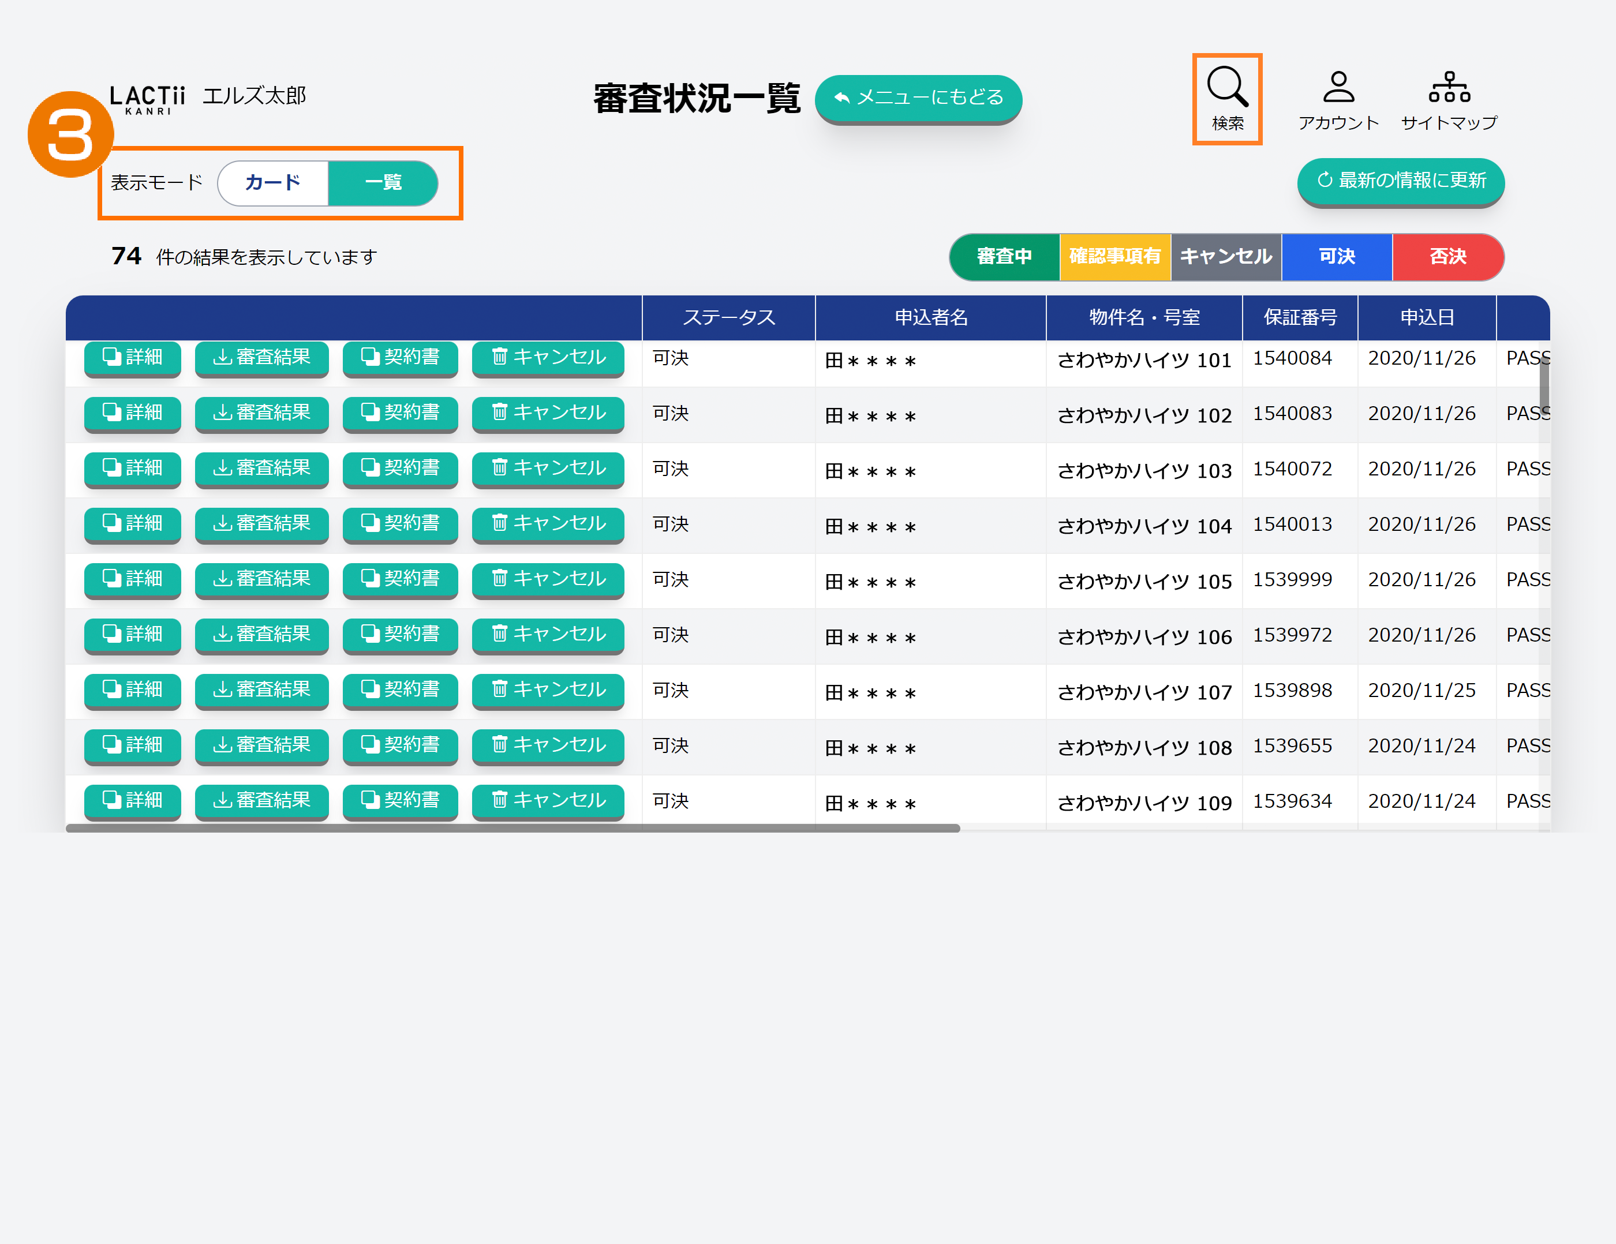Open 契約書 for さわやかハイツ 107 row

tap(399, 690)
